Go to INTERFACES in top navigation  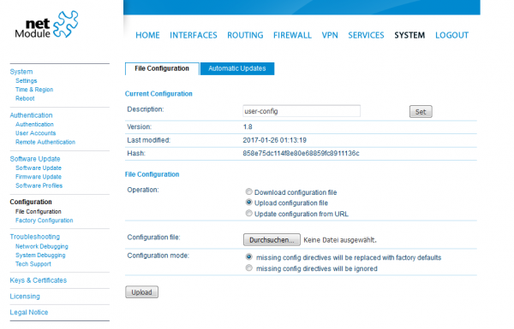(x=194, y=35)
